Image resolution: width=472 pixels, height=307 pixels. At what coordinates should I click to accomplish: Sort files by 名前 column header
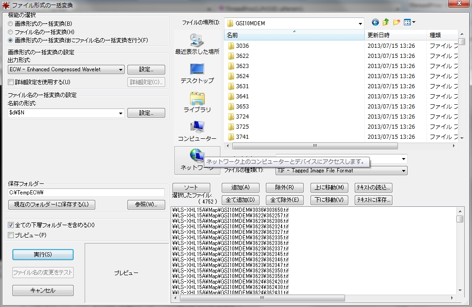[x=294, y=35]
